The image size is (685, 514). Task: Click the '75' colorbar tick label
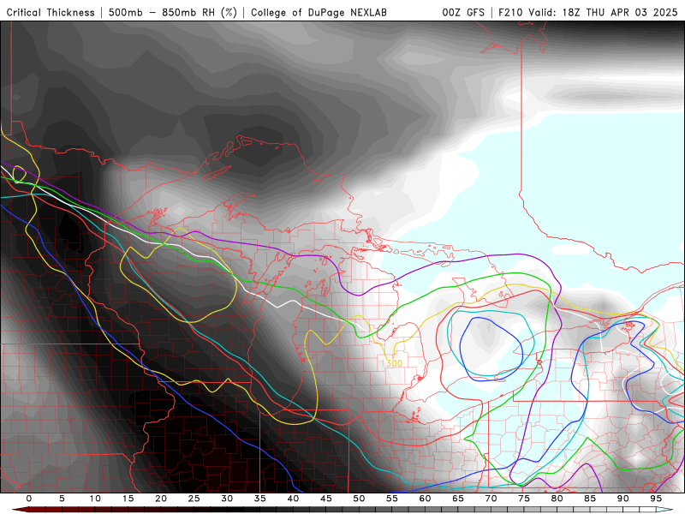pos(524,499)
